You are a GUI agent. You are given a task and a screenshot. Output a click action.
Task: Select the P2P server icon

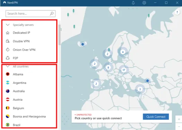[8, 58]
